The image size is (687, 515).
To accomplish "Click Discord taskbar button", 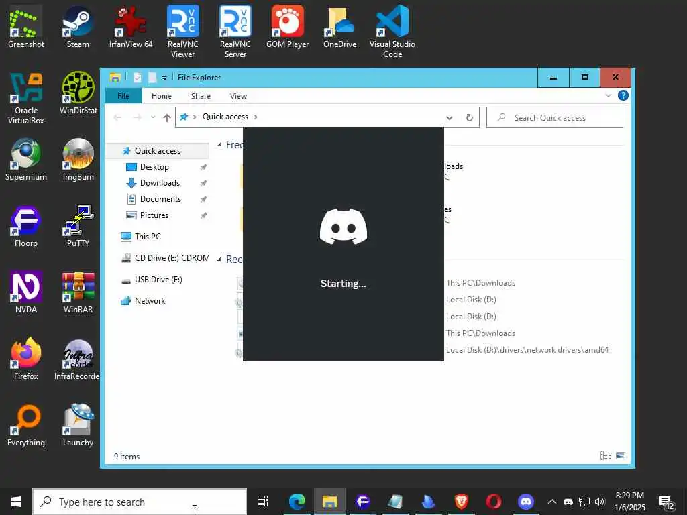I will tap(526, 502).
